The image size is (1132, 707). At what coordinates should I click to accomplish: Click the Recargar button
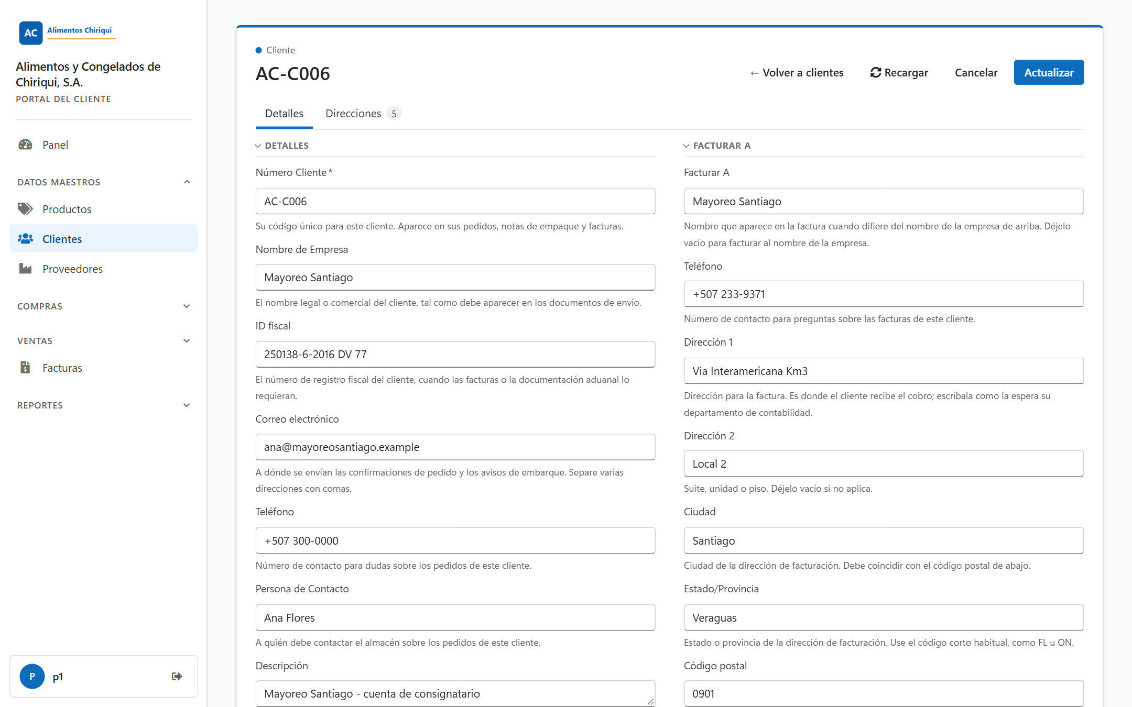(x=899, y=72)
